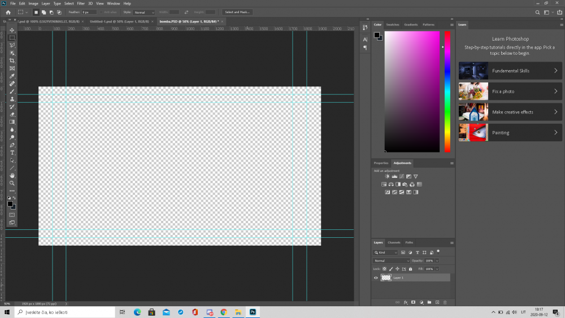Activate the Zoom tool
565x318 pixels.
click(x=12, y=184)
